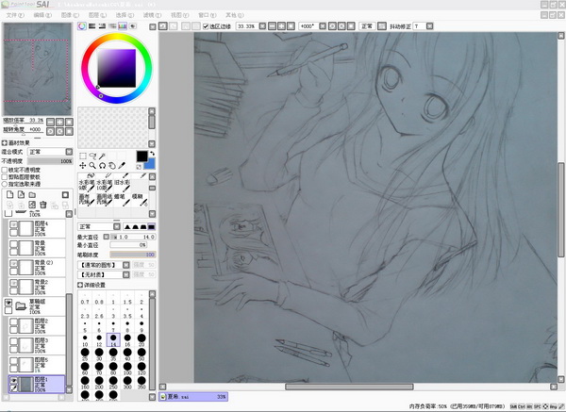Select the sharpest brush edge shape
Image resolution: width=566 pixels, height=412 pixels.
(127, 226)
